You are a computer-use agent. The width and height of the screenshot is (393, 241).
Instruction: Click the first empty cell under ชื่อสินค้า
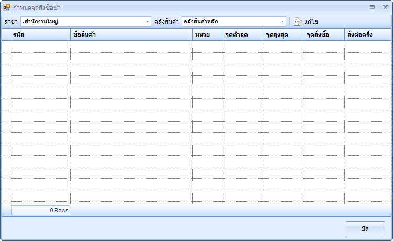click(131, 46)
